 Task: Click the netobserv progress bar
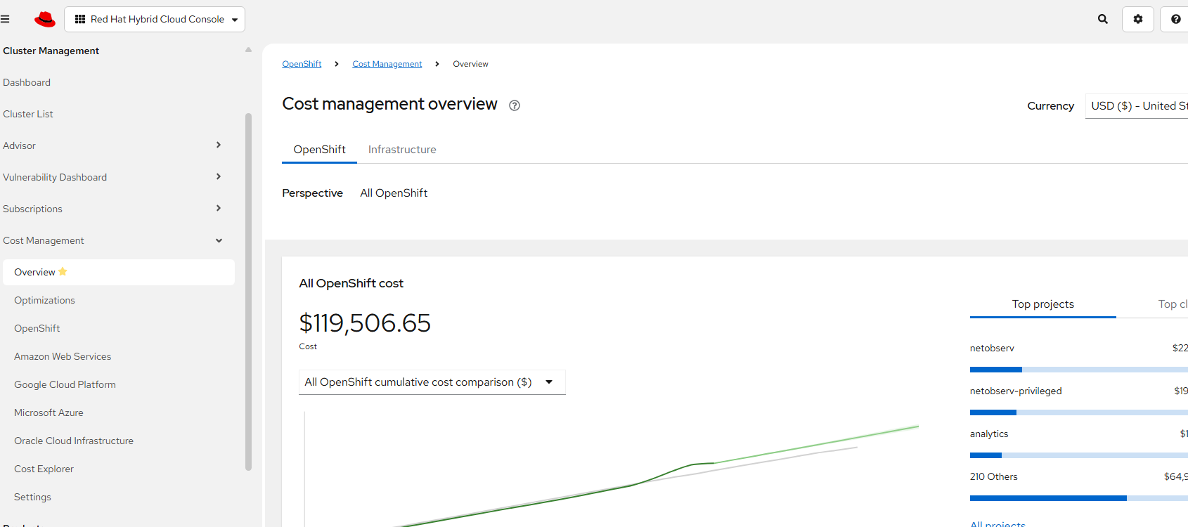click(x=1079, y=370)
